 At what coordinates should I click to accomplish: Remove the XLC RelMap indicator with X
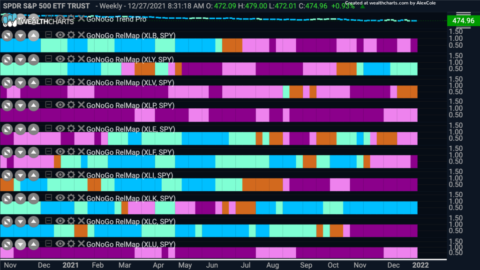(x=81, y=221)
